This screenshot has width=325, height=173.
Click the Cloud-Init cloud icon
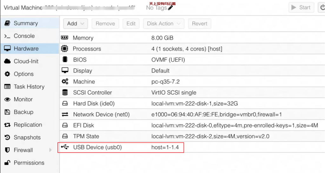click(7, 61)
